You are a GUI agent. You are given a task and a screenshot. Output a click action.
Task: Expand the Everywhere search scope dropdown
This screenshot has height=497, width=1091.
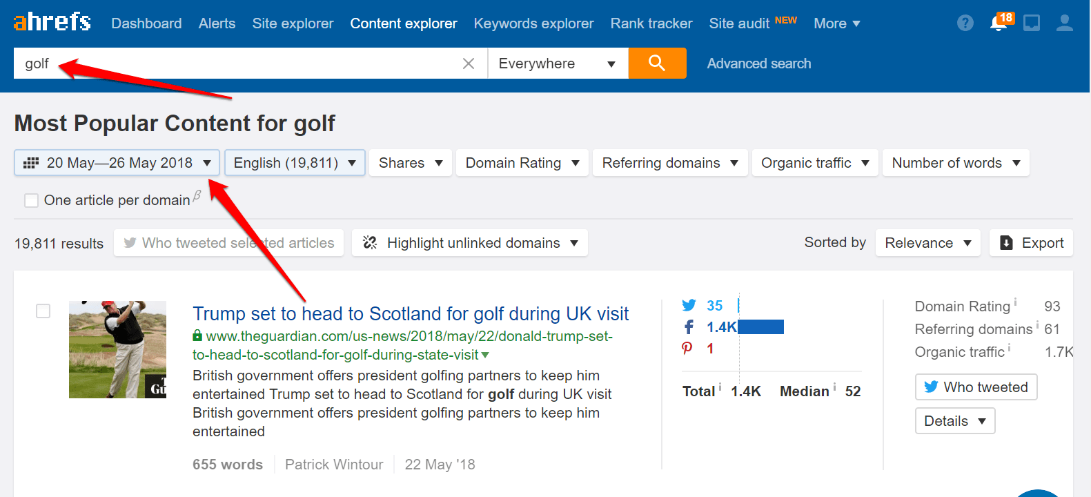557,64
